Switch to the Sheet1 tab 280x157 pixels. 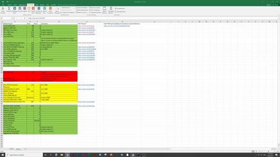click(x=12, y=149)
